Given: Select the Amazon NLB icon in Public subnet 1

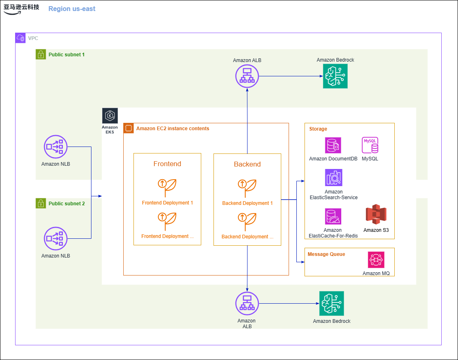Looking at the screenshot, I should click(56, 147).
